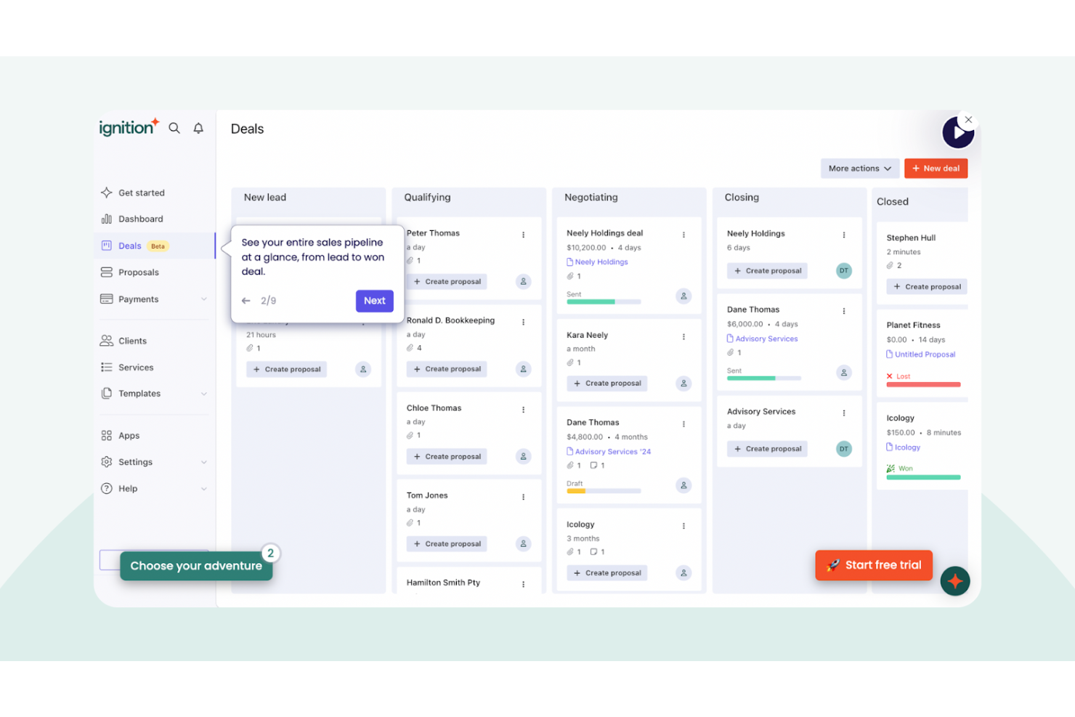Click the DT avatar on Neely Holdings
This screenshot has width=1075, height=717.
coord(844,270)
